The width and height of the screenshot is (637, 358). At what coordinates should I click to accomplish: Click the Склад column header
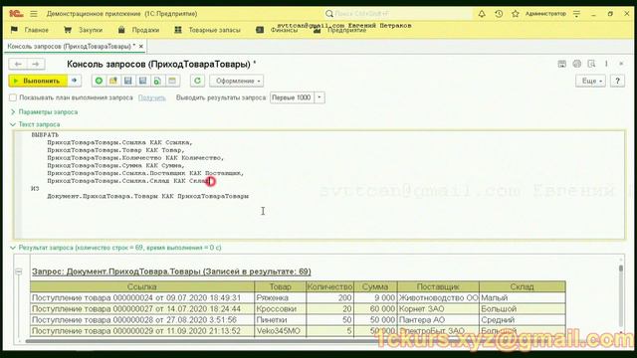coord(523,286)
